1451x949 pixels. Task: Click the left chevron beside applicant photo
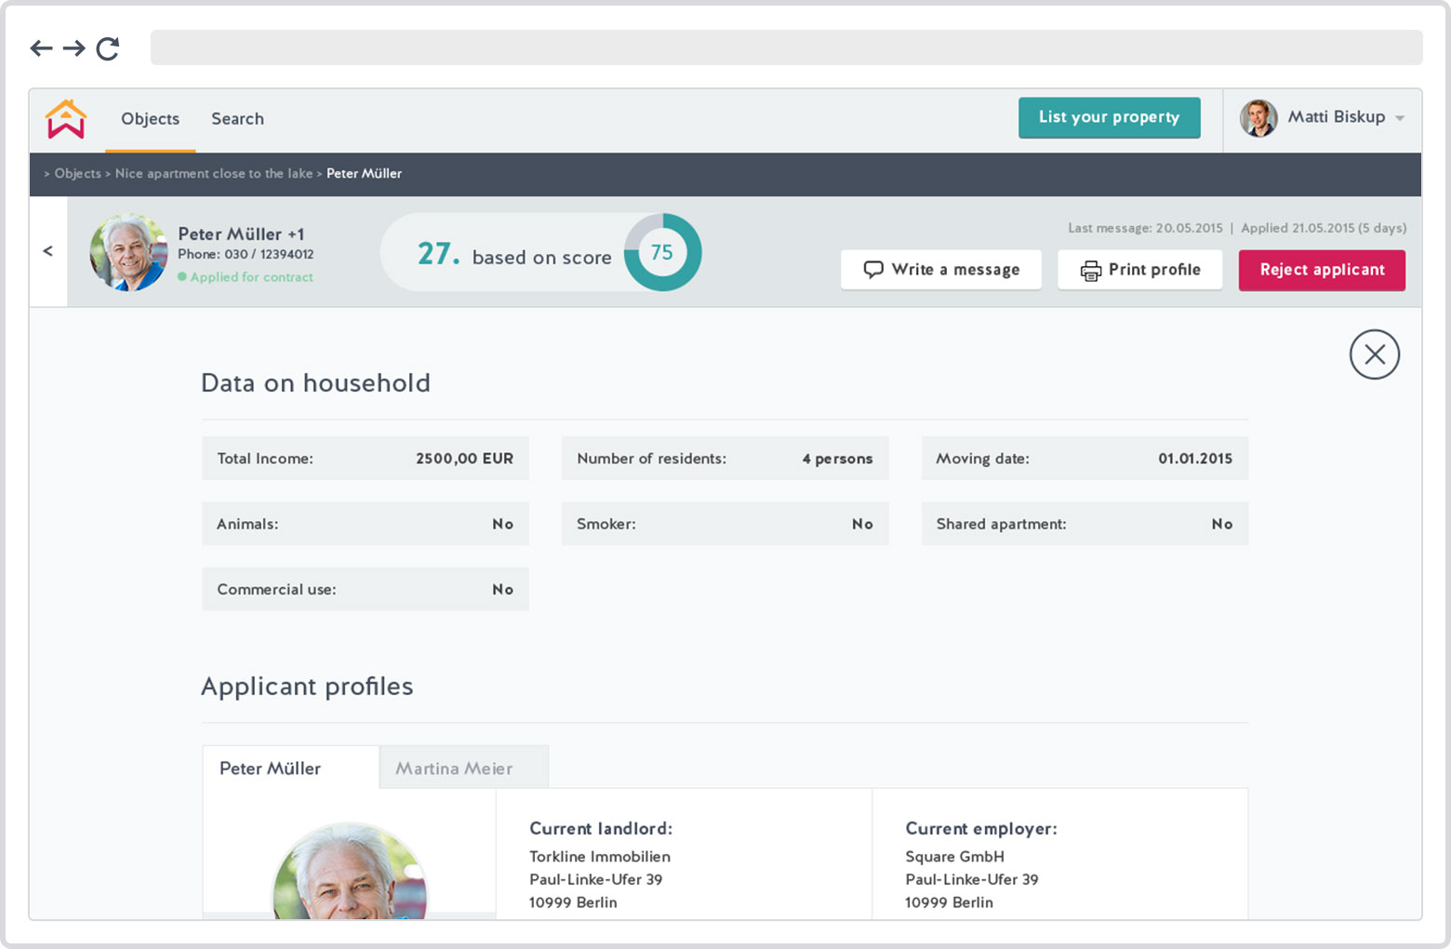48,251
